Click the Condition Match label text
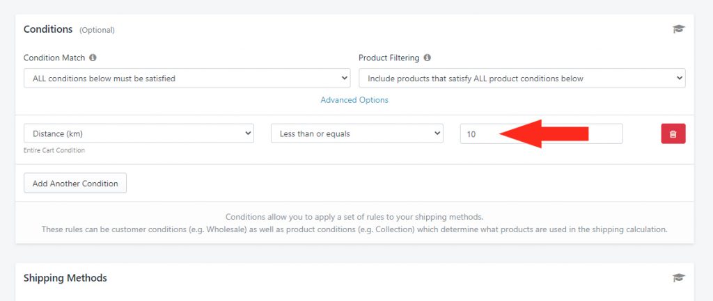Viewport: 713px width, 301px height. [54, 58]
